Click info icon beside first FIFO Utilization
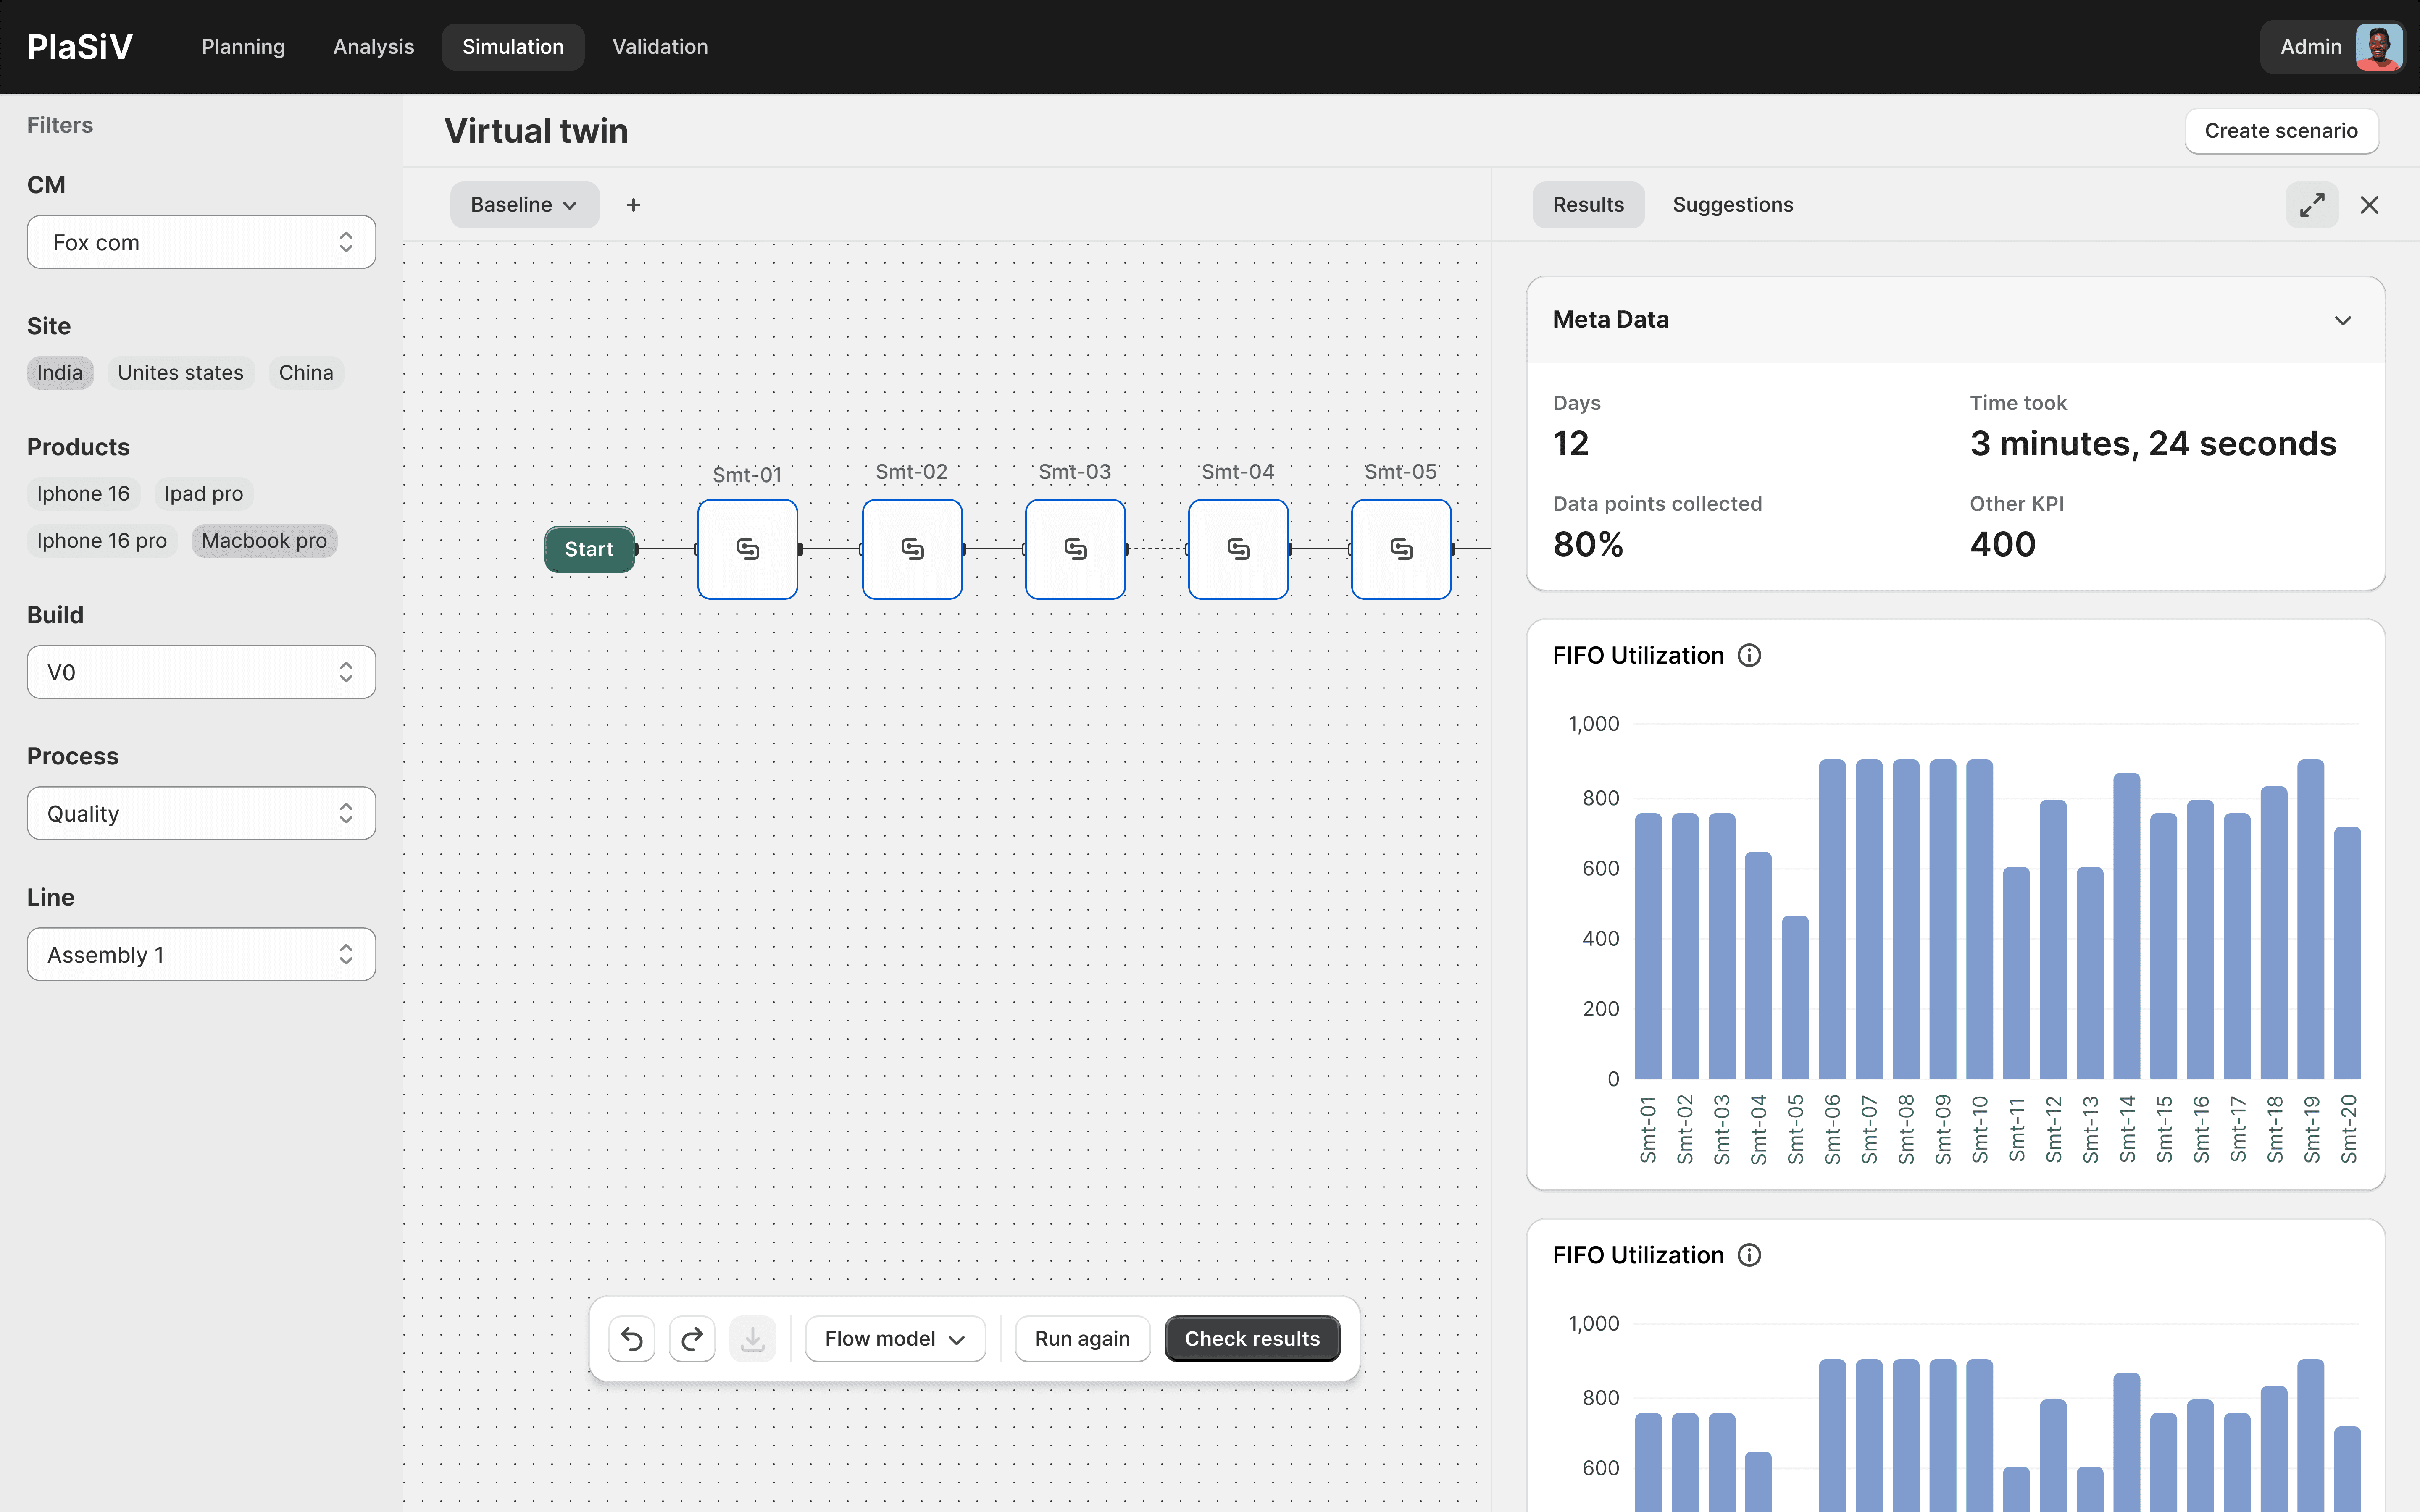Viewport: 2420px width, 1512px height. (x=1749, y=655)
